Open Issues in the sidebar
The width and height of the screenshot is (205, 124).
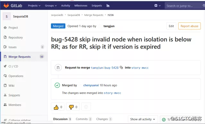tap(13, 47)
